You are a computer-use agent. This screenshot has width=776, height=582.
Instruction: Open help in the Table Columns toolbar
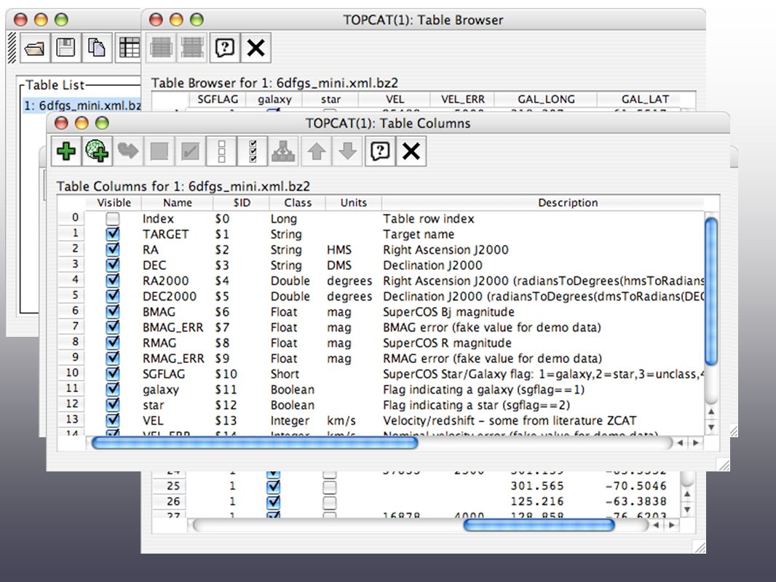[x=380, y=151]
